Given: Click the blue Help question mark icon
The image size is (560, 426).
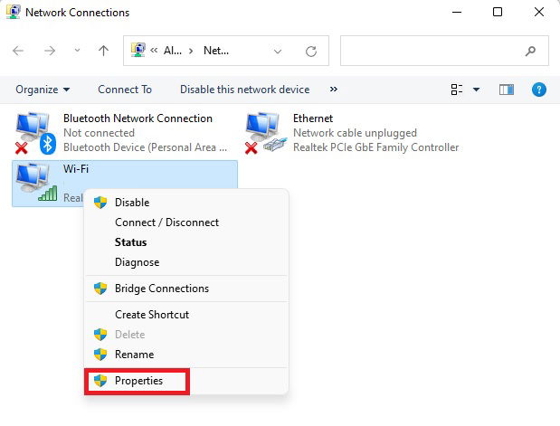Looking at the screenshot, I should [x=539, y=90].
